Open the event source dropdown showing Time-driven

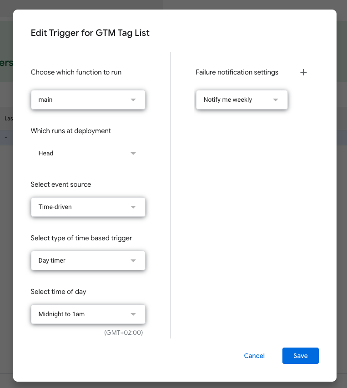coord(82,207)
